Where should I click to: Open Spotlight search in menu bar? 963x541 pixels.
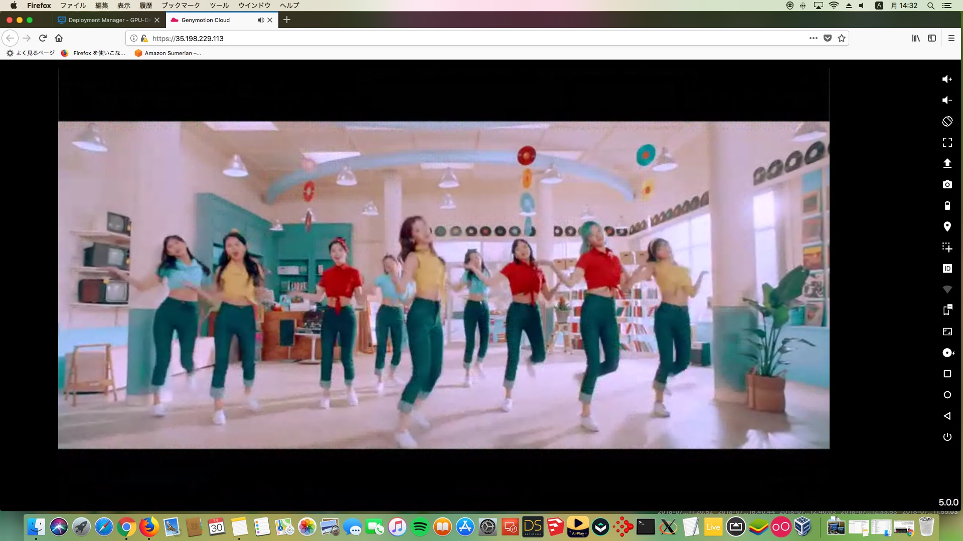(930, 6)
